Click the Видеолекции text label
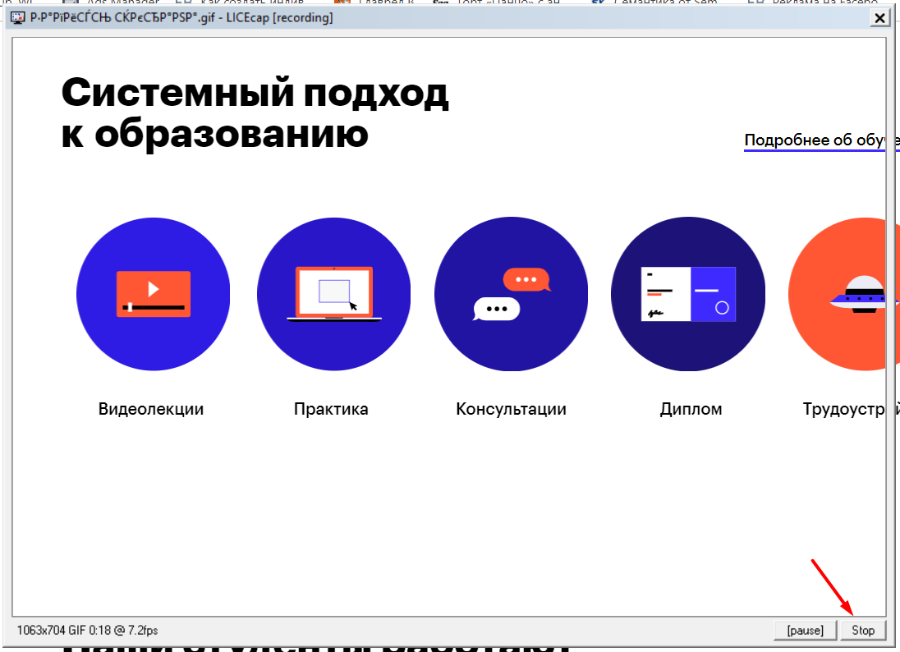Image resolution: width=900 pixels, height=652 pixels. point(151,409)
